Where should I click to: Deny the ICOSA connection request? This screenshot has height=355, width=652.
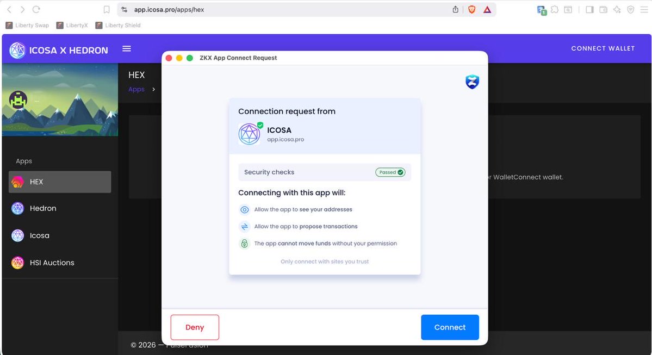click(195, 327)
